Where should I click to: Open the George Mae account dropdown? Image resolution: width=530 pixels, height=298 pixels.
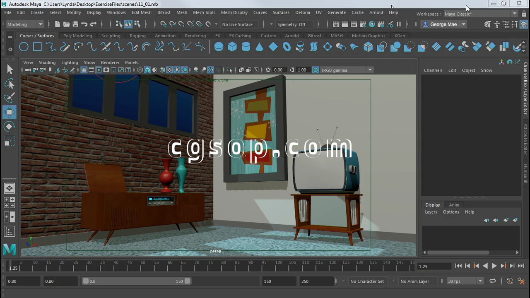444,24
